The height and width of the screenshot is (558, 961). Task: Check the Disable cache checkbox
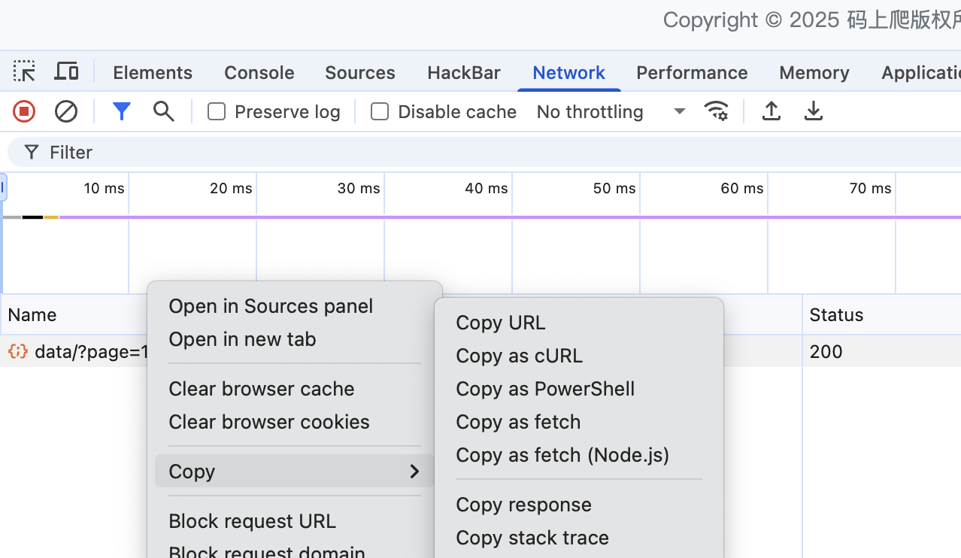click(380, 112)
